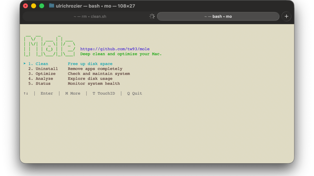Click the up/down arrows navigation hint
This screenshot has width=314, height=176.
(x=26, y=93)
